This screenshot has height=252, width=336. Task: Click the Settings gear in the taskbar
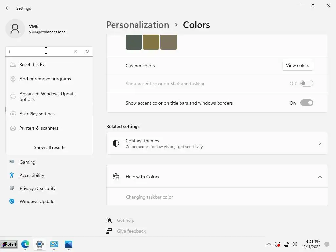[x=40, y=244]
